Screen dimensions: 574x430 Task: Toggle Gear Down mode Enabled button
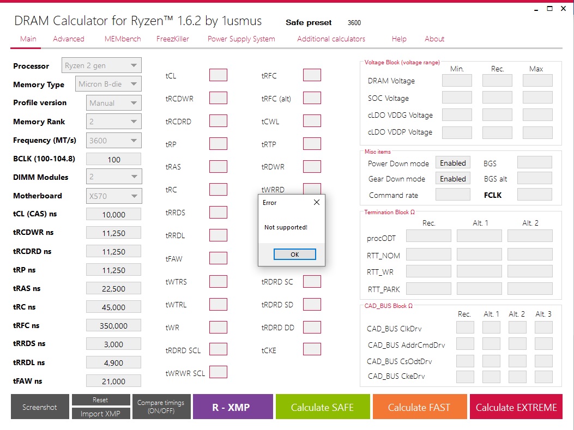453,179
